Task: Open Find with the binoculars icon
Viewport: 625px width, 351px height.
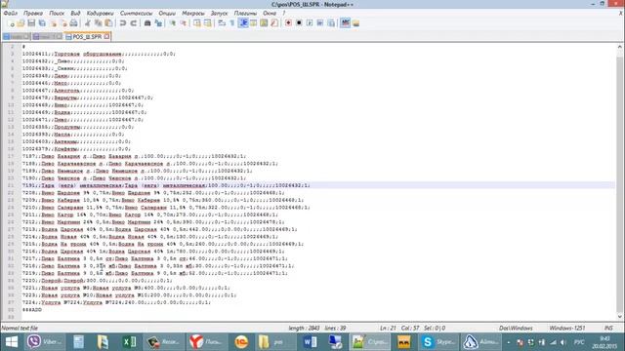Action: pos(147,23)
